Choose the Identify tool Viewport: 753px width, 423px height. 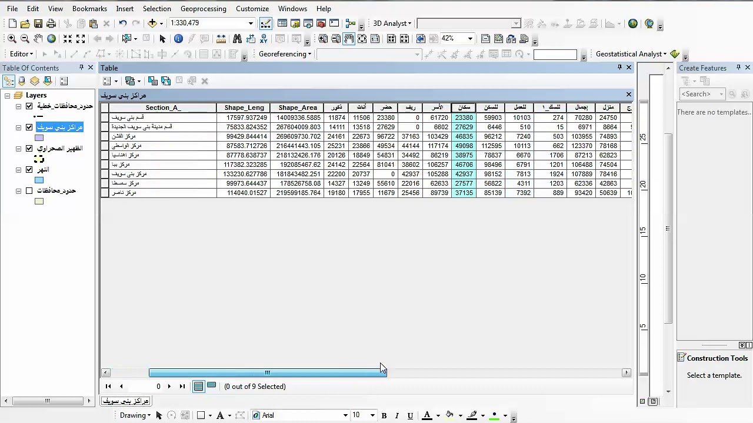[178, 39]
